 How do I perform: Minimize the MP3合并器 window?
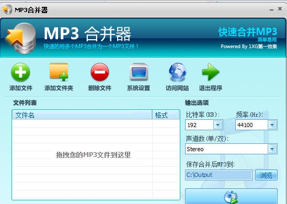pos(272,9)
